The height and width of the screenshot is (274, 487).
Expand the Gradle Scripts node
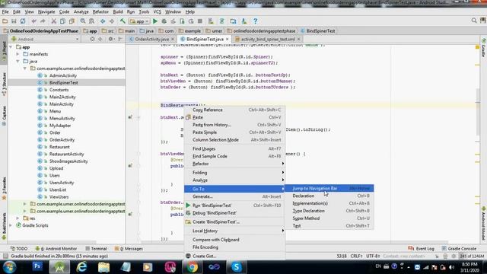click(11, 225)
